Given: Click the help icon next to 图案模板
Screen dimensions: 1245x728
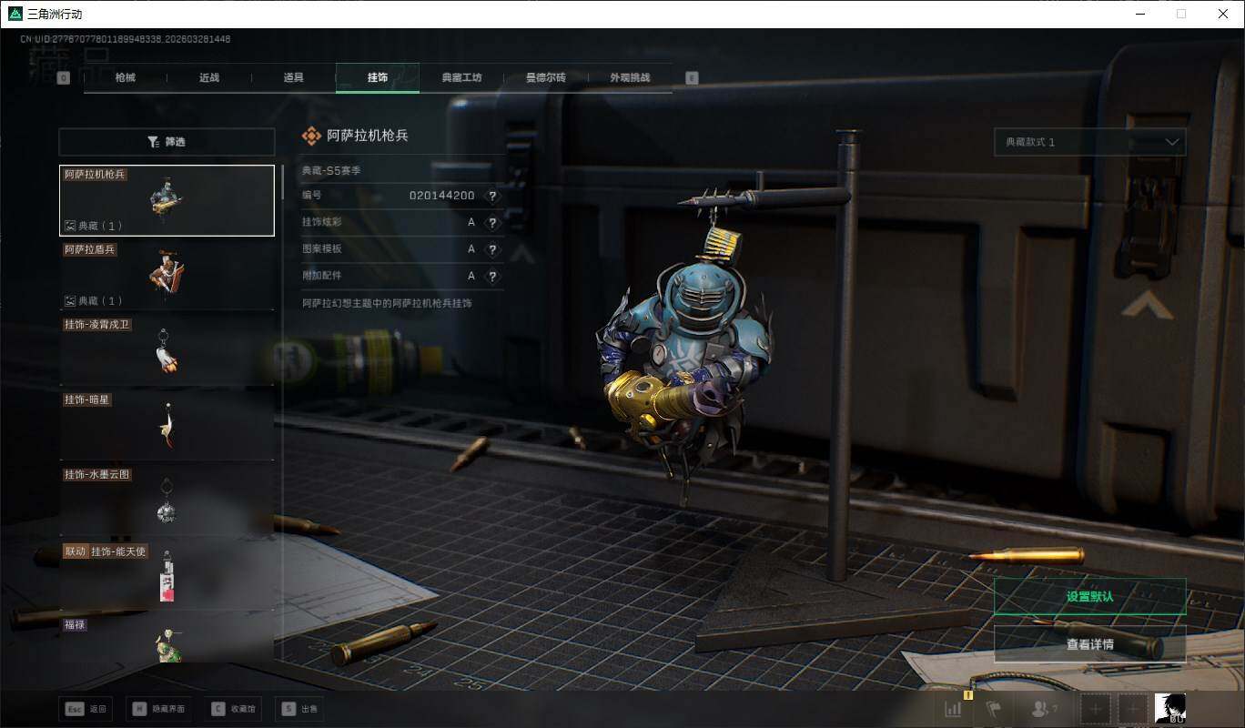Looking at the screenshot, I should 492,248.
